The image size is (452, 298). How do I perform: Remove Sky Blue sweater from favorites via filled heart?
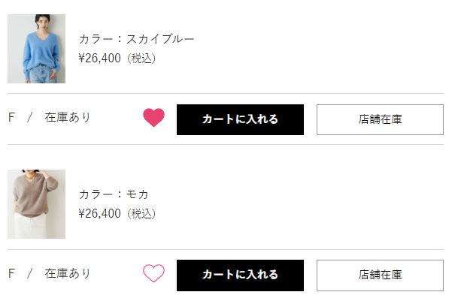[x=153, y=117]
